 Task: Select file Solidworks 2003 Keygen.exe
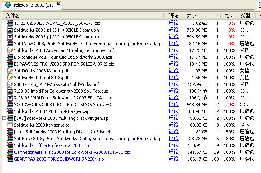42,125
